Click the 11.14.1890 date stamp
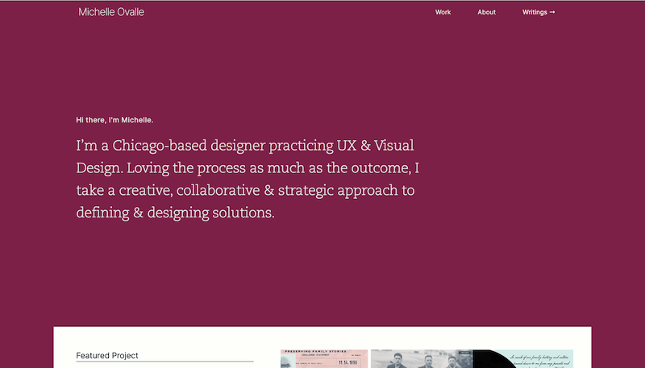The image size is (645, 368). (348, 362)
